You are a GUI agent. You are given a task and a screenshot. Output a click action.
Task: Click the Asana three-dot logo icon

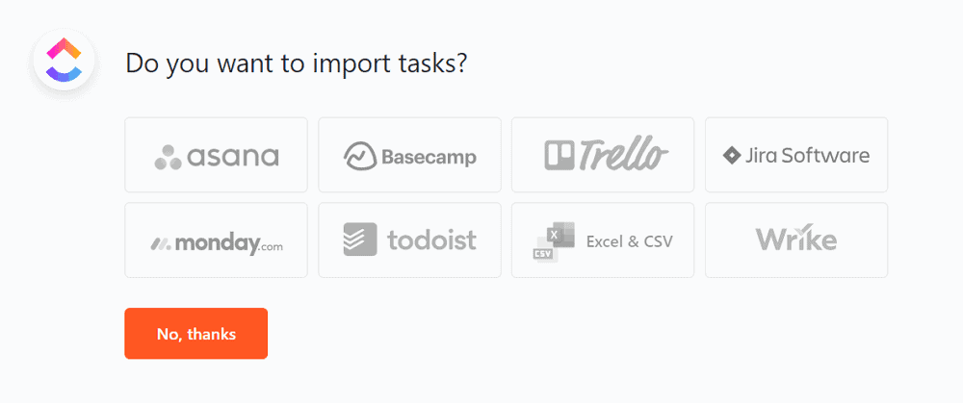pyautogui.click(x=168, y=157)
